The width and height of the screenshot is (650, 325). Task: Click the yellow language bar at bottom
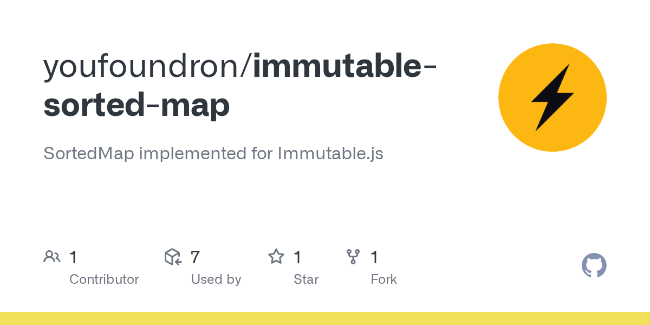coord(325,318)
